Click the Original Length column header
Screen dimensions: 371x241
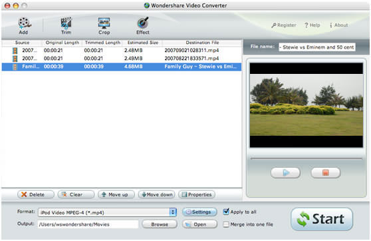[x=62, y=43]
